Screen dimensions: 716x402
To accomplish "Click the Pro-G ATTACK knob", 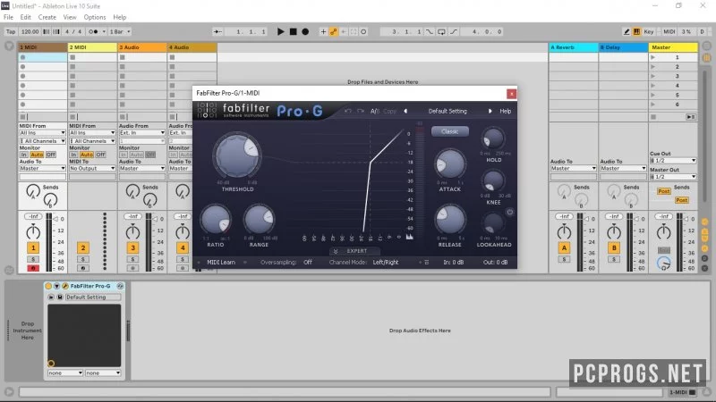I will (450, 164).
